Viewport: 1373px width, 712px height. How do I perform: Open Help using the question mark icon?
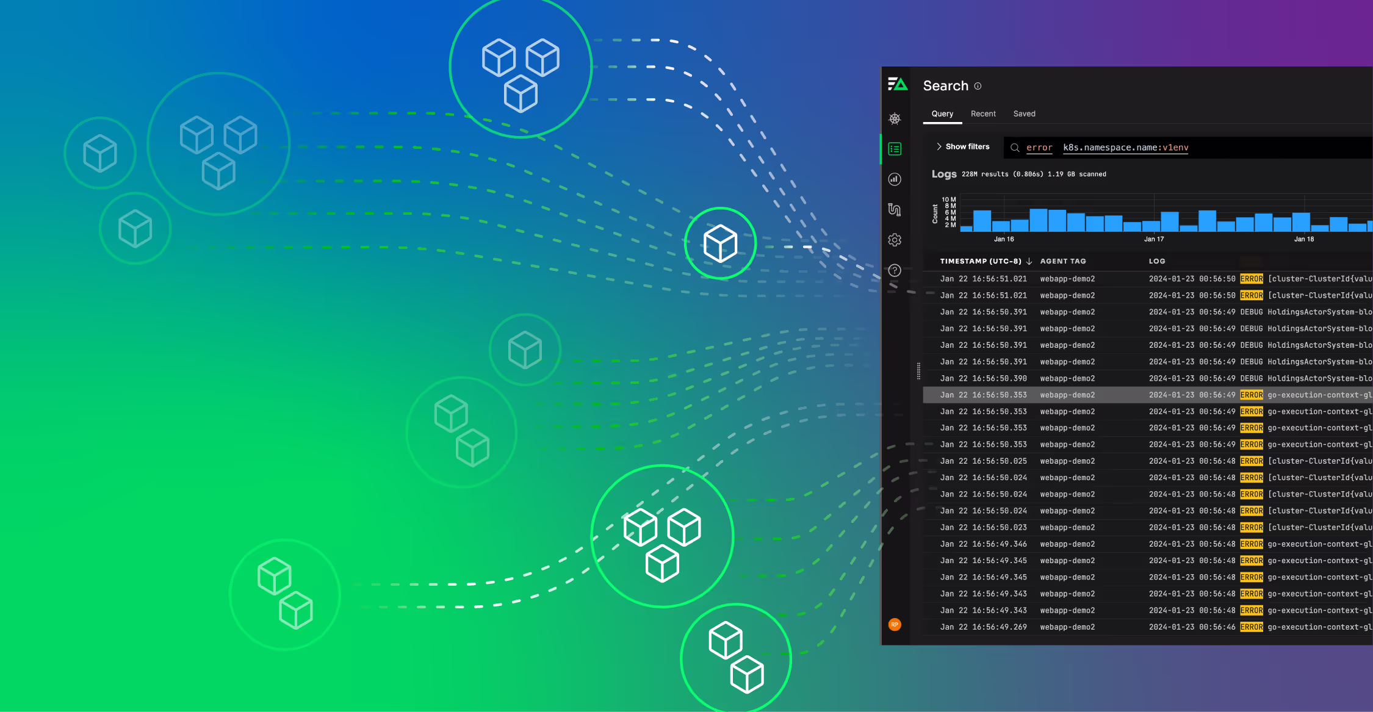point(895,270)
